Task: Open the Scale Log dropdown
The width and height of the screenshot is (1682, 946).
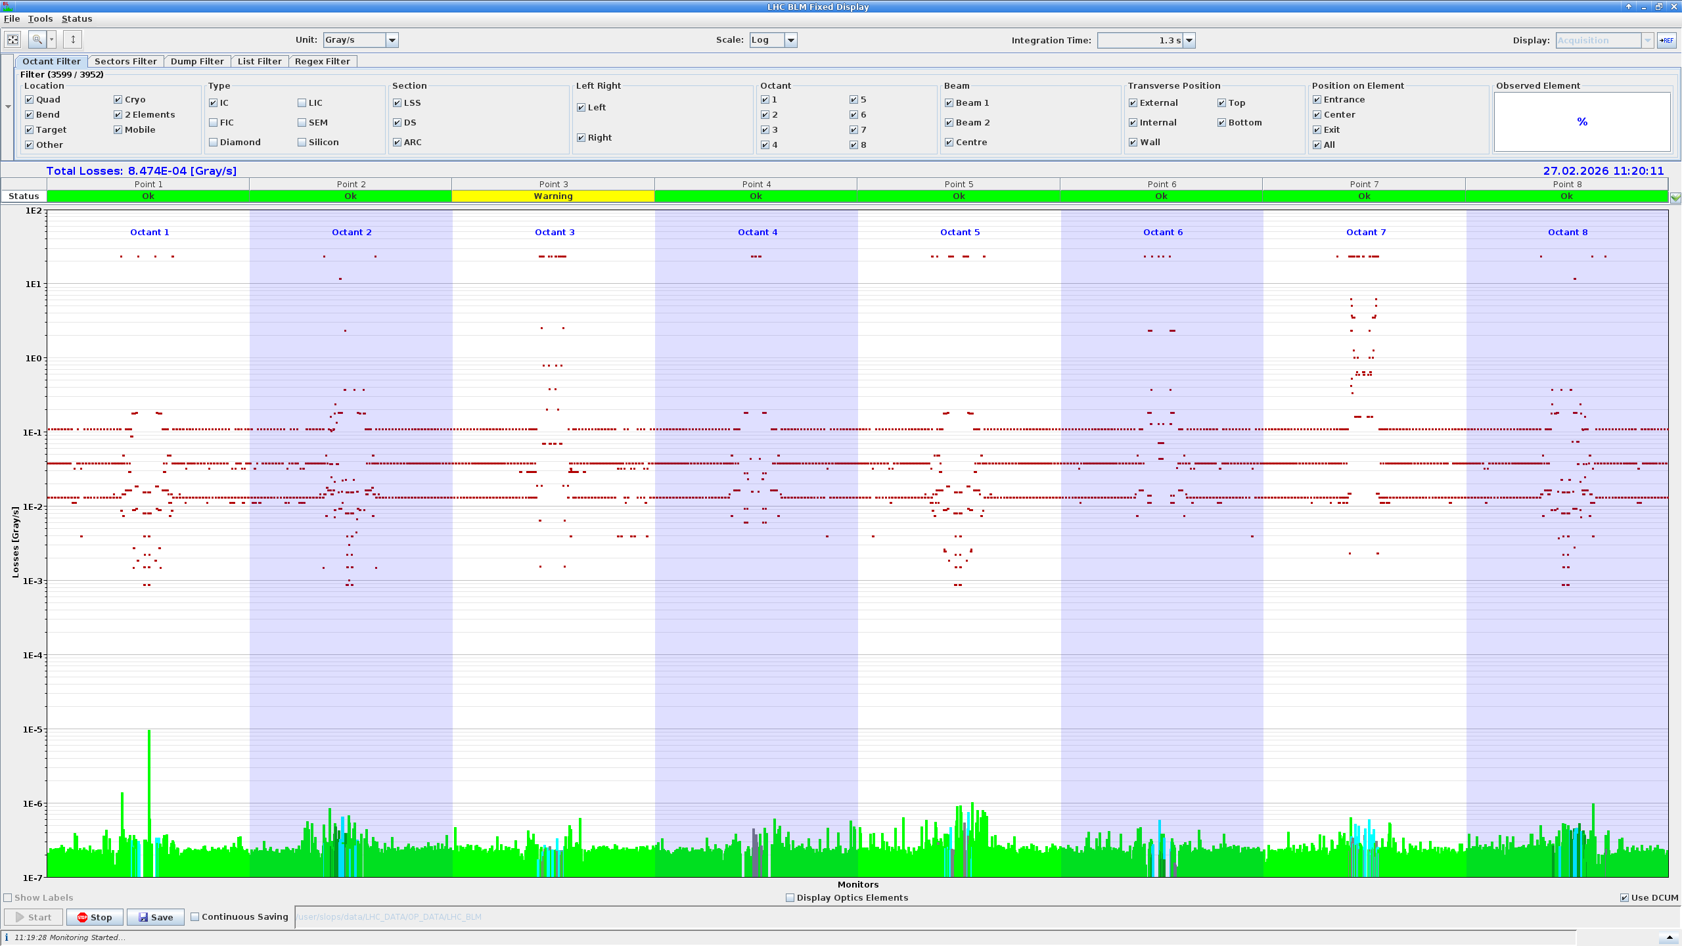Action: (x=790, y=40)
